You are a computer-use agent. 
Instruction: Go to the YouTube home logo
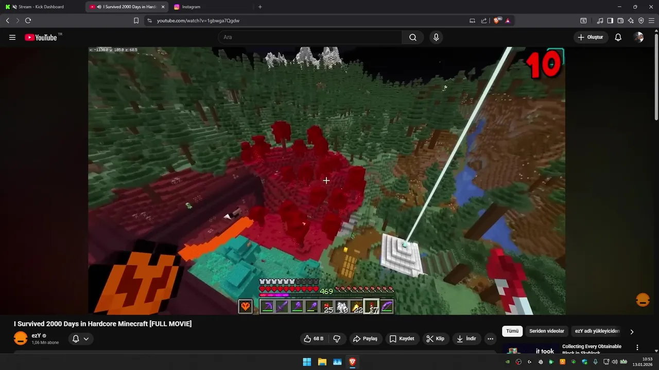coord(41,38)
